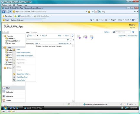The width and height of the screenshot is (140, 114).
Task: Open the Options link
Action: point(107,32)
